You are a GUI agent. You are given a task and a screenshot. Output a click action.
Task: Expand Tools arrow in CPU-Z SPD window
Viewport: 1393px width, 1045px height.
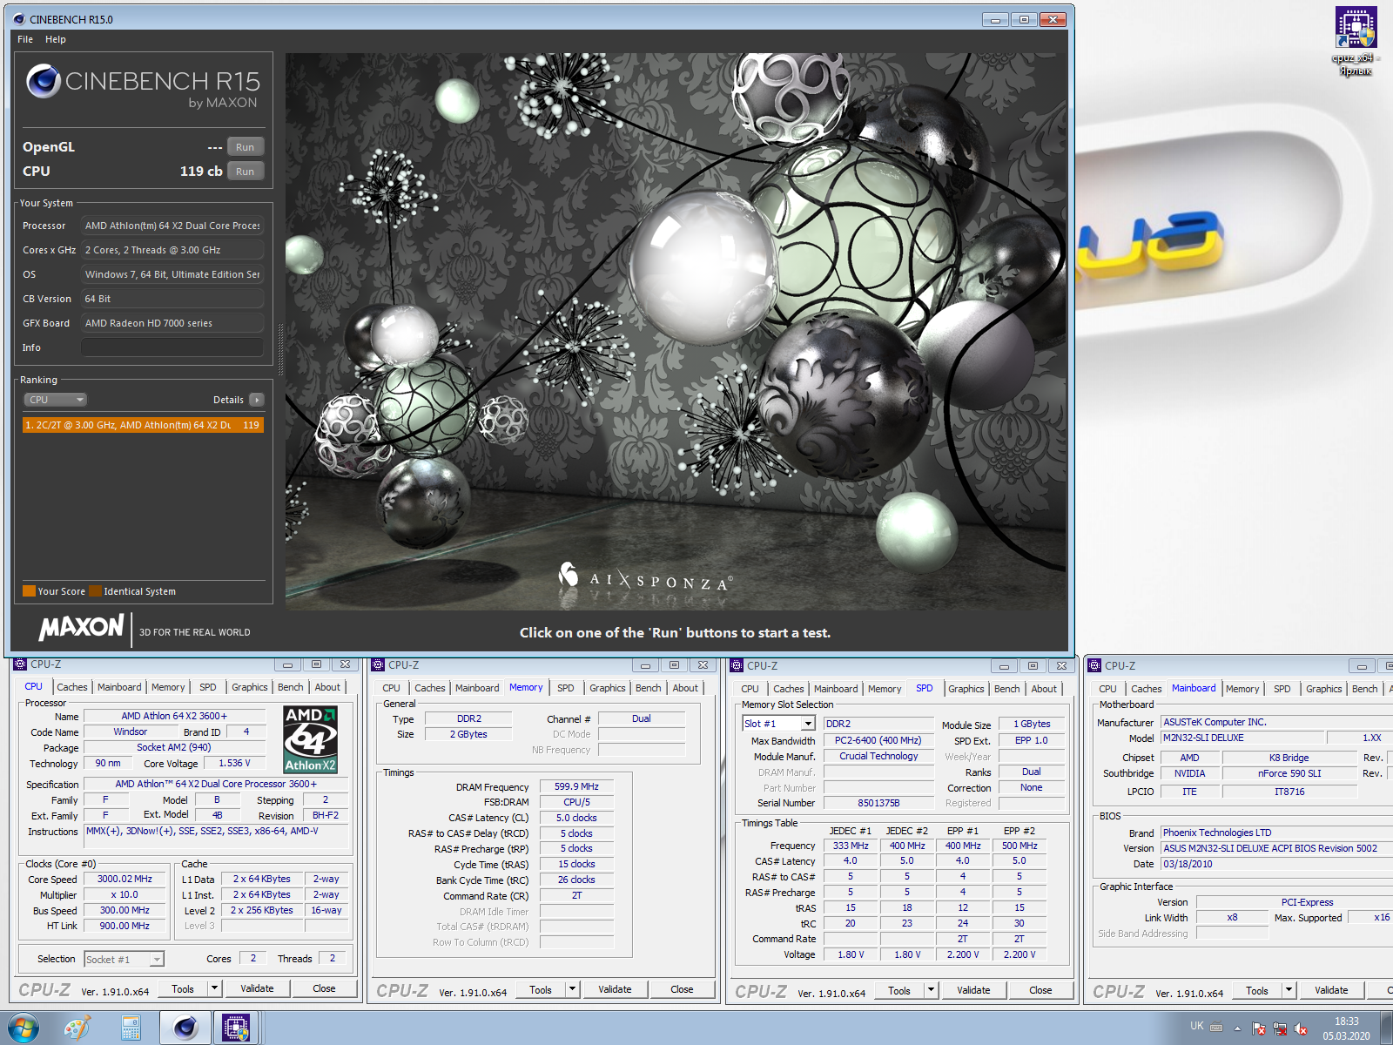[x=931, y=990]
